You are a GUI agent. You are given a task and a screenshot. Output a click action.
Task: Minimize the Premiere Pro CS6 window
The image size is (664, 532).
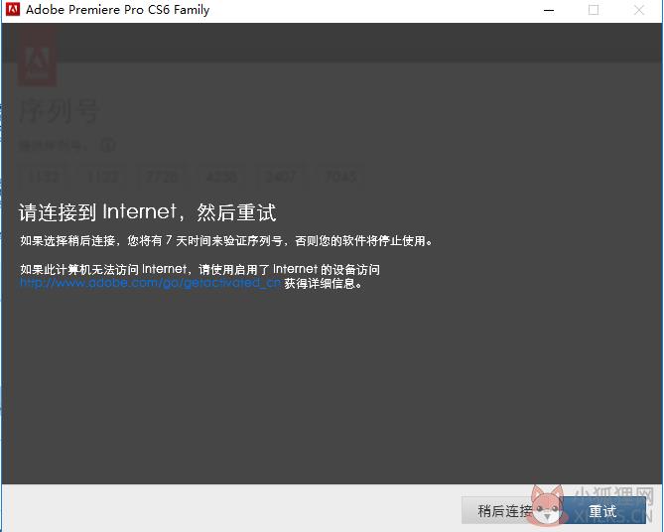coord(549,10)
